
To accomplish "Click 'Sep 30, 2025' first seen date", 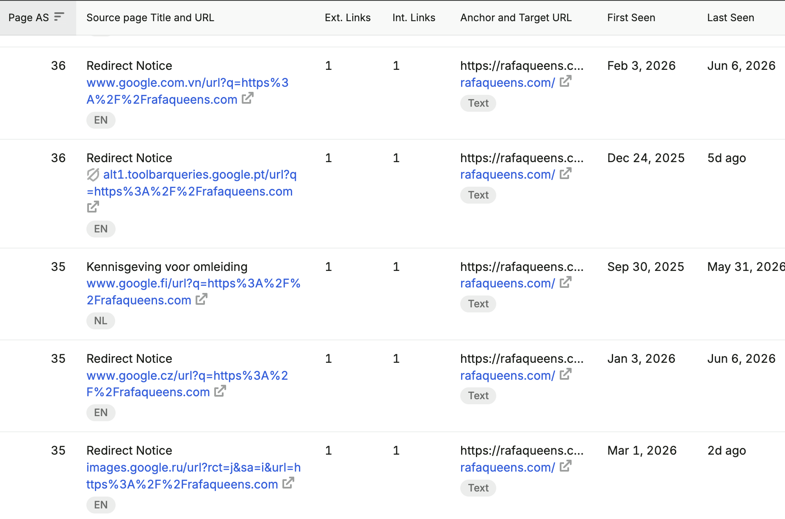I will tap(646, 267).
